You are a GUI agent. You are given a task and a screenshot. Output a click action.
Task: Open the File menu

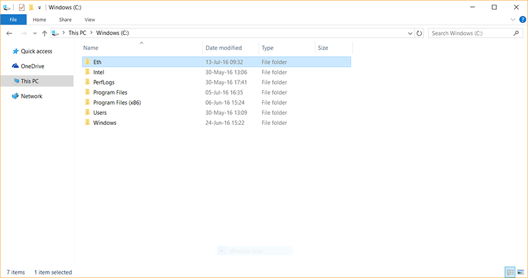13,19
